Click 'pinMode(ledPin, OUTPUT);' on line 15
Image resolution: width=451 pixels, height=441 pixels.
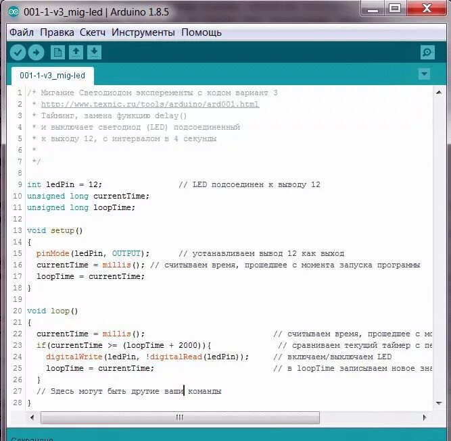pos(93,253)
